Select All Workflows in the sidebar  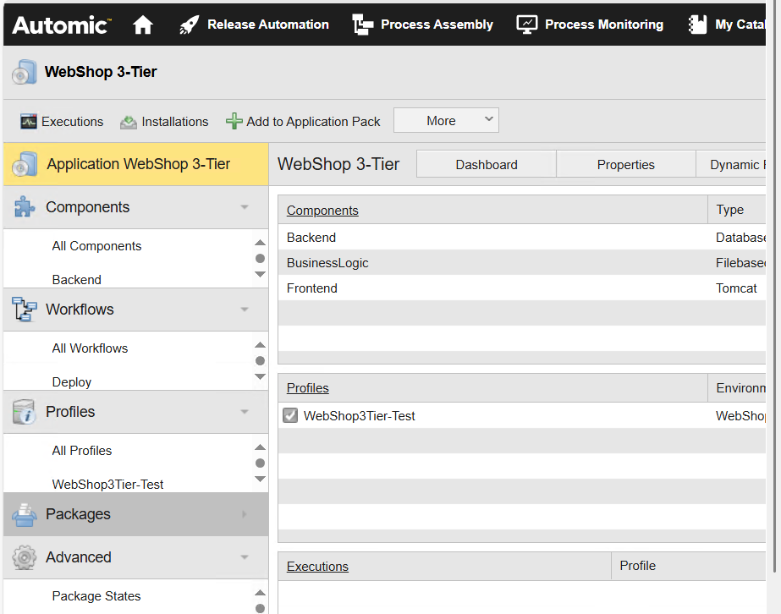90,348
